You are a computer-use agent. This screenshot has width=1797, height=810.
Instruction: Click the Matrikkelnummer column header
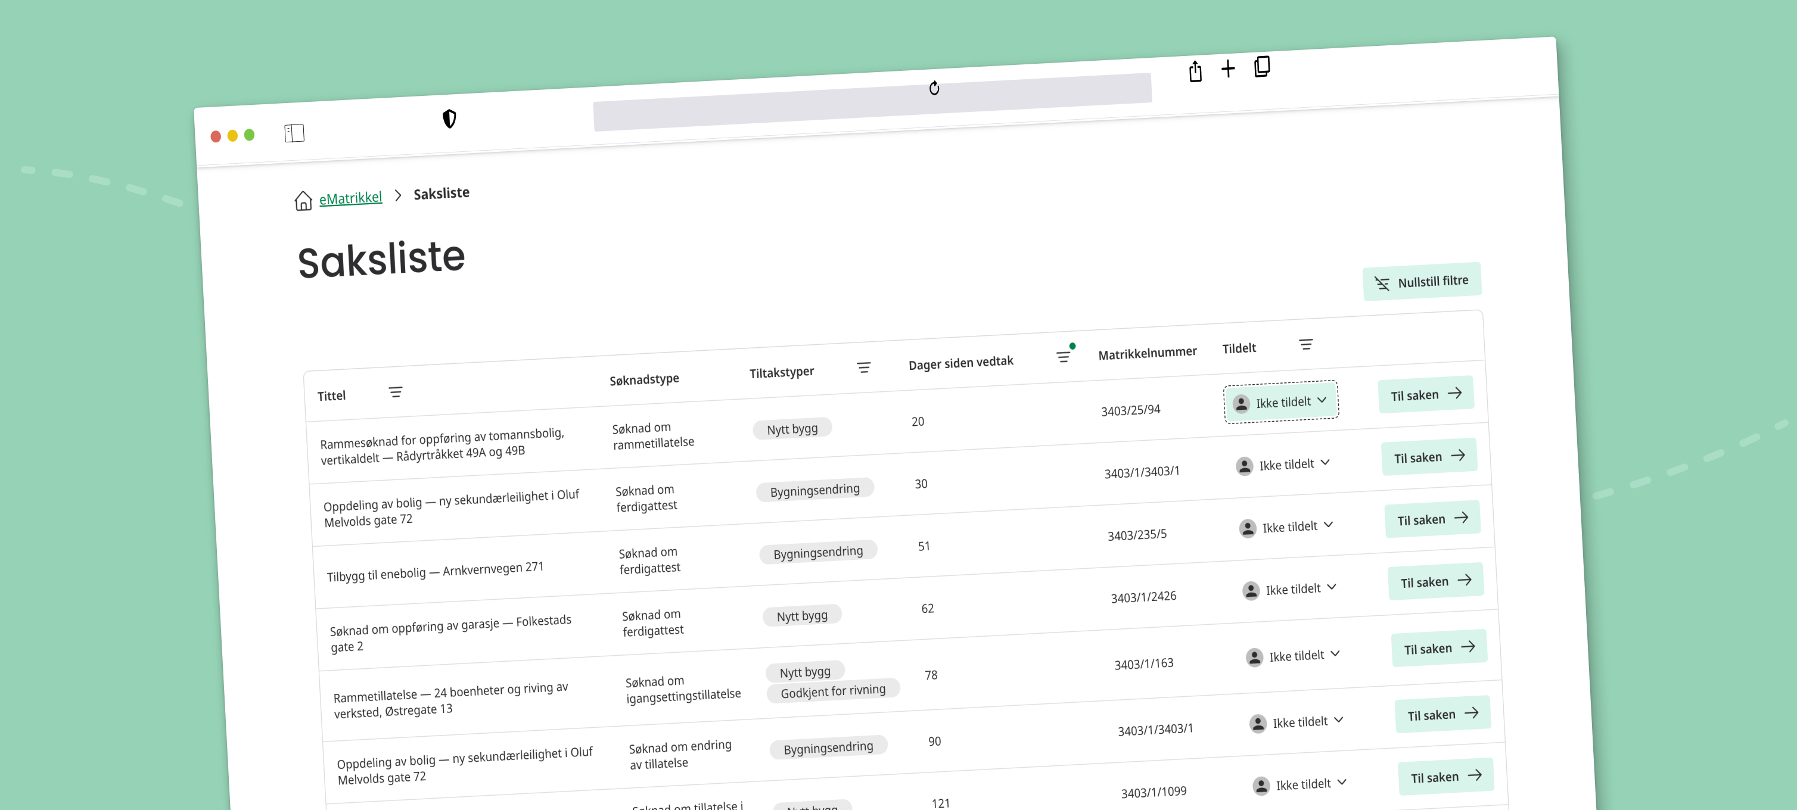tap(1148, 353)
